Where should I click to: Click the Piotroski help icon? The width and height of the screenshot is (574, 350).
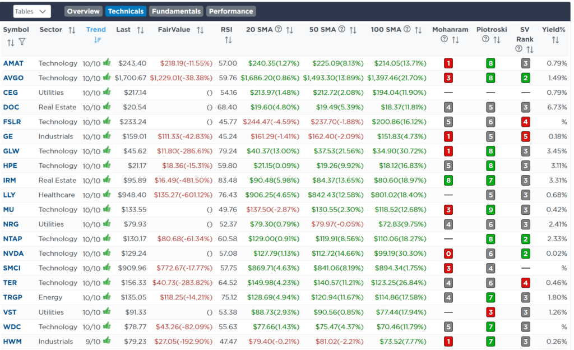point(485,38)
